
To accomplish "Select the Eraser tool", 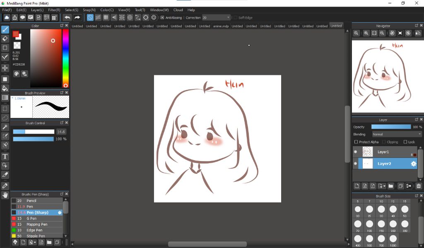I will (5, 39).
